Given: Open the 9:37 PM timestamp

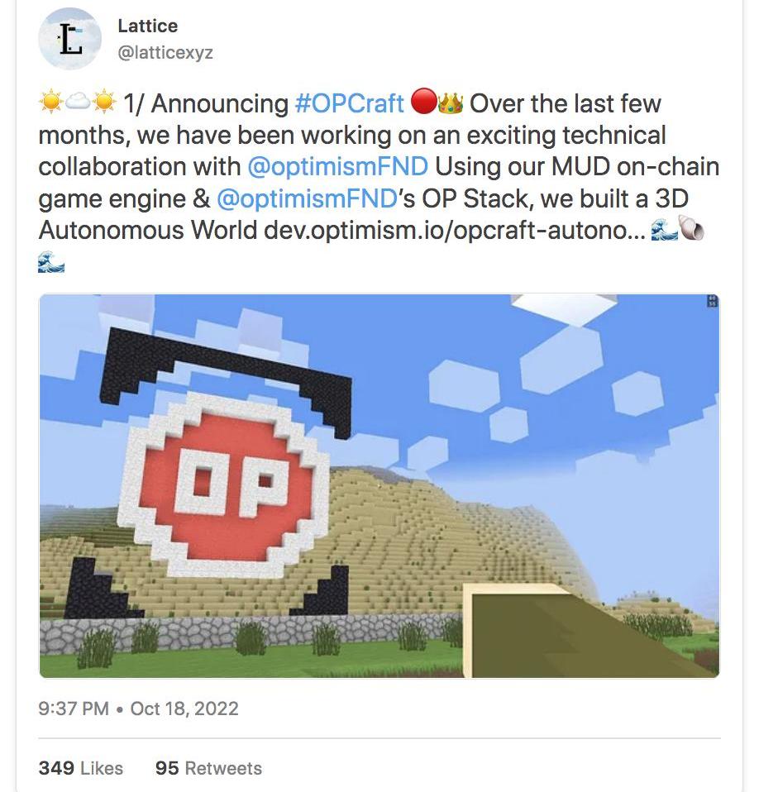Looking at the screenshot, I should point(74,709).
